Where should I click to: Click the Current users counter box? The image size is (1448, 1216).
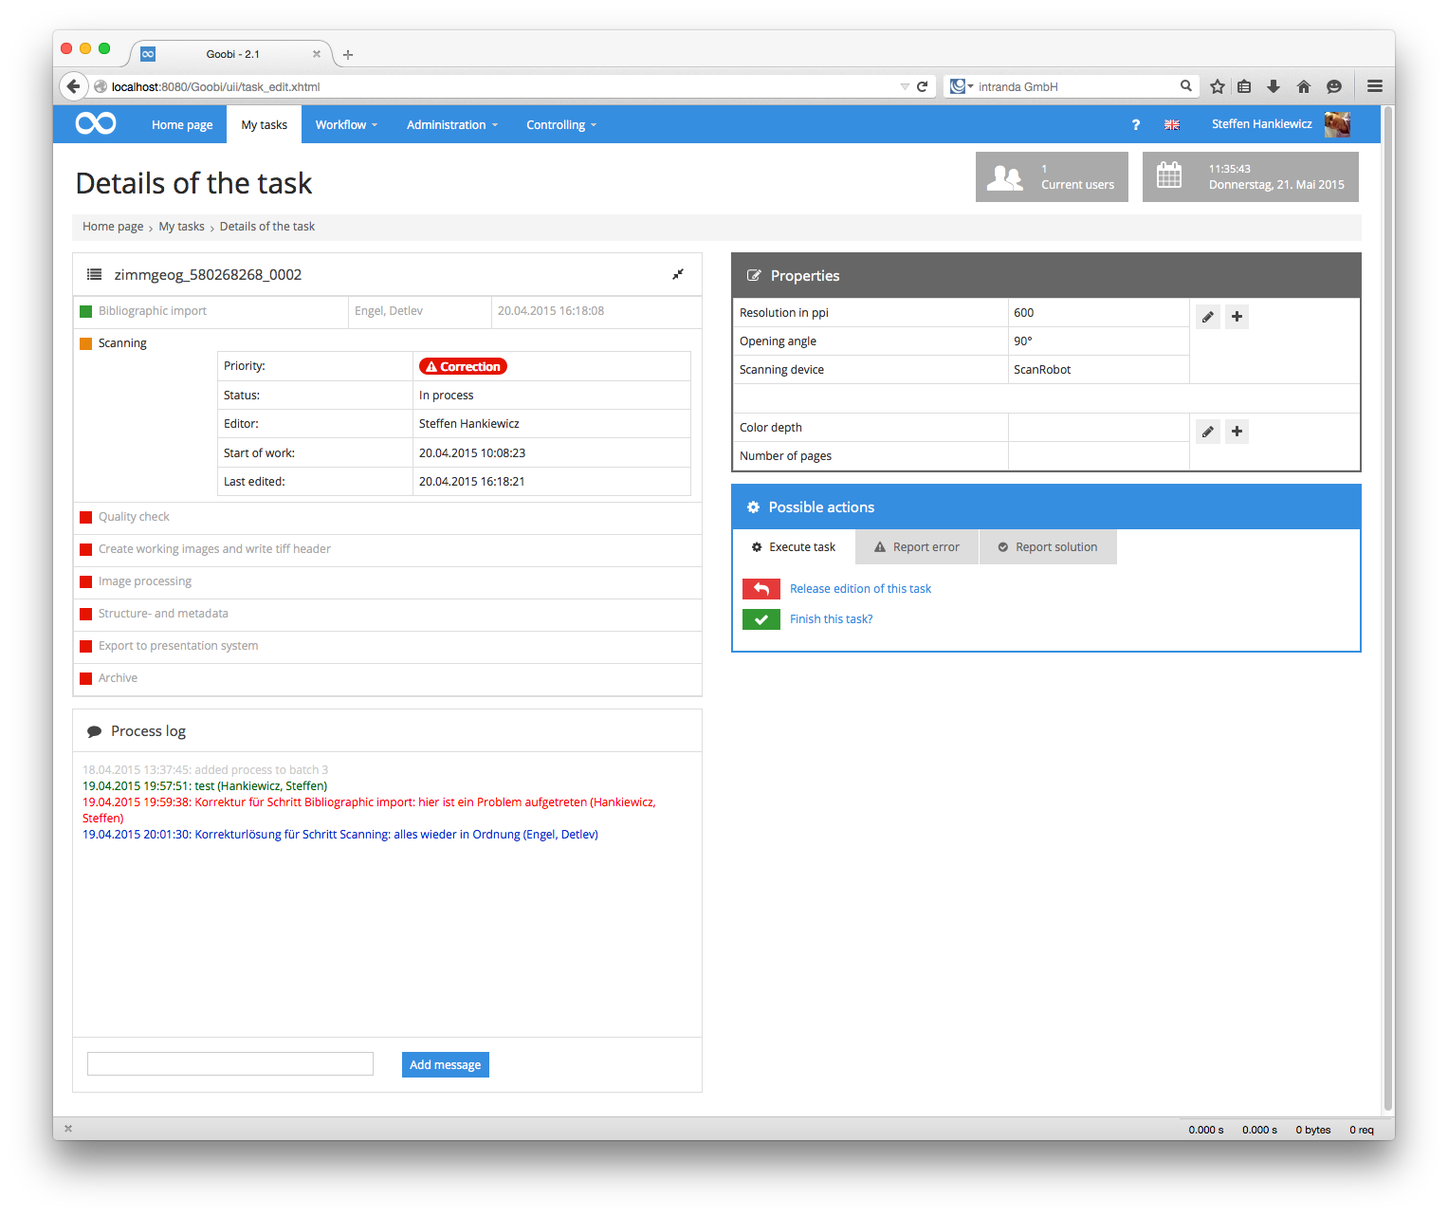point(1052,176)
